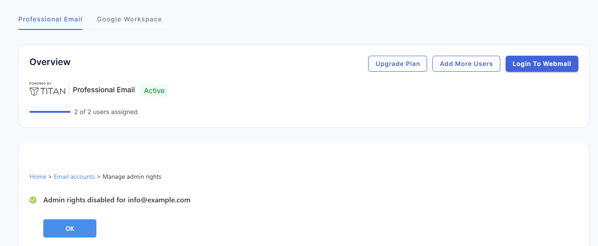Click the Upgrade Plan button
This screenshot has height=246, width=598.
tap(398, 64)
